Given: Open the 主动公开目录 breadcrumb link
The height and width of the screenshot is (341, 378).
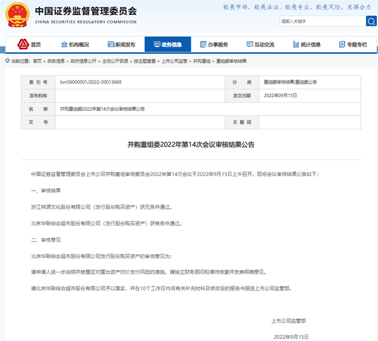Looking at the screenshot, I should coord(114,61).
